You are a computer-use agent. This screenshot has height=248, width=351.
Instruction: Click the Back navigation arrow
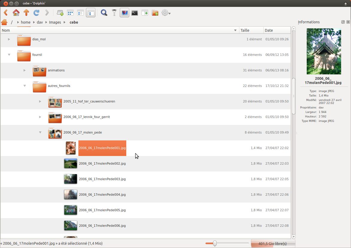(6, 13)
